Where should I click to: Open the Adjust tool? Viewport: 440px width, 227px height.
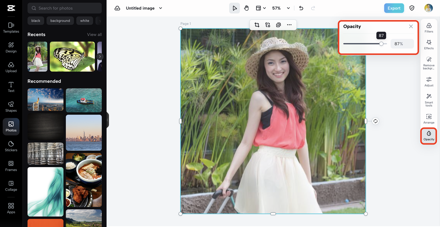(429, 82)
